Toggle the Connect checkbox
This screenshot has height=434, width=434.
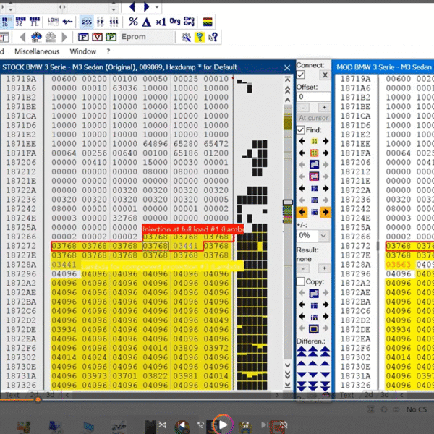coord(301,75)
